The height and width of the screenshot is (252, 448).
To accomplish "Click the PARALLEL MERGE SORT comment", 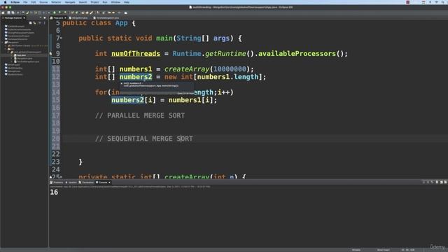I will (x=140, y=115).
